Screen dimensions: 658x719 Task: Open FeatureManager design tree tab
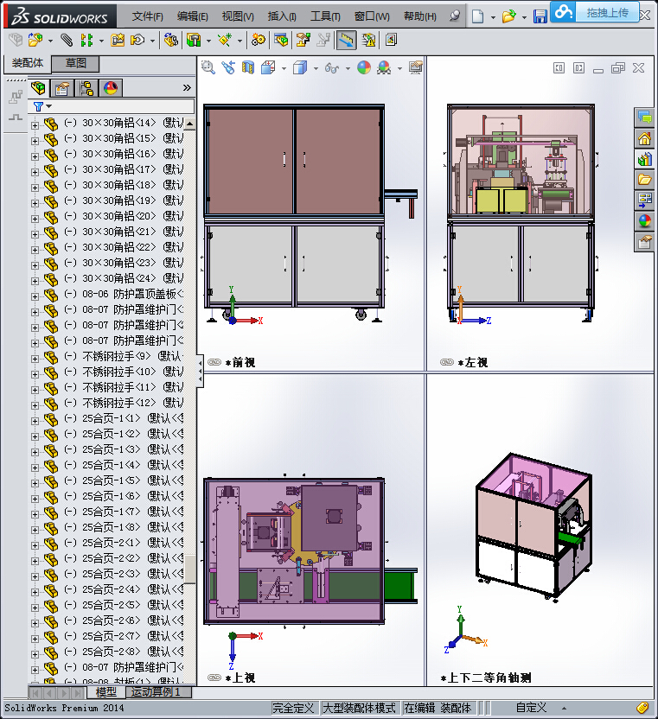(39, 87)
